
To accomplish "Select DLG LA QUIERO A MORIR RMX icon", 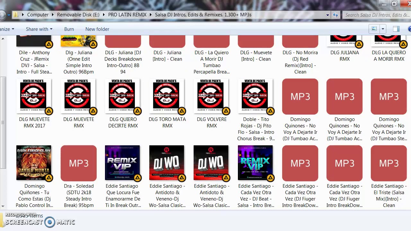I will point(389,42).
